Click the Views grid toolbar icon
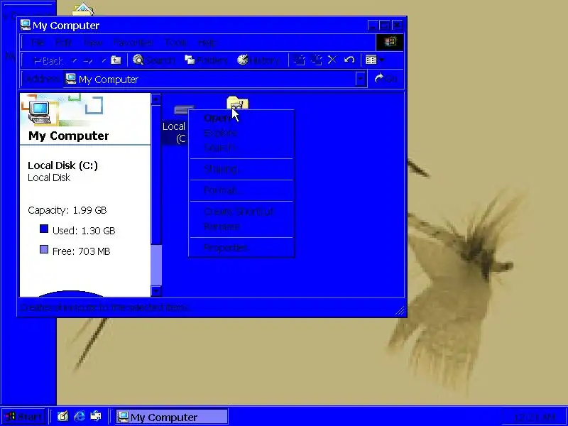This screenshot has height=426, width=568. pyautogui.click(x=371, y=60)
